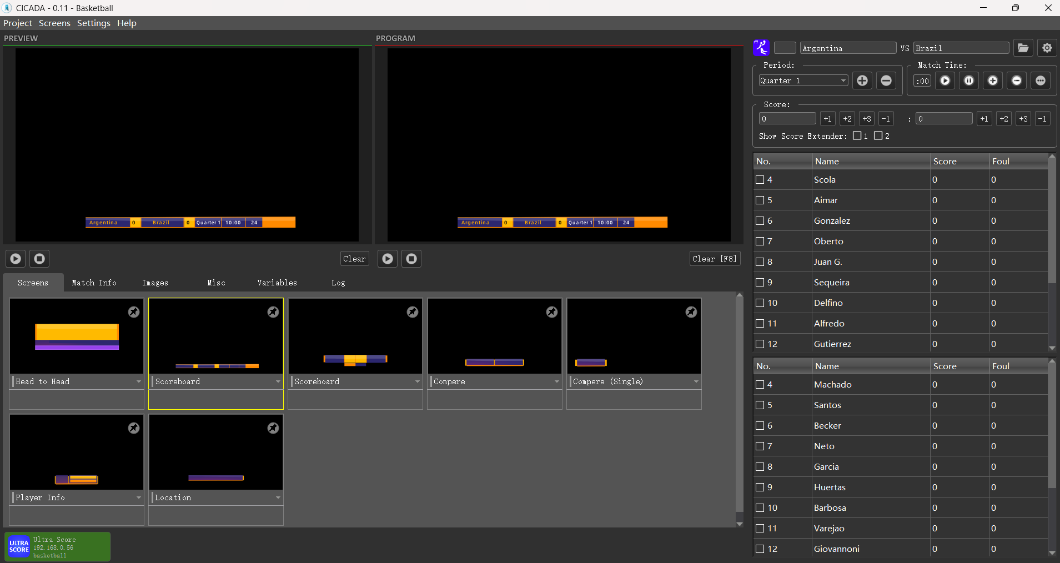Check the box for player Scola
The image size is (1060, 563).
[x=760, y=180]
